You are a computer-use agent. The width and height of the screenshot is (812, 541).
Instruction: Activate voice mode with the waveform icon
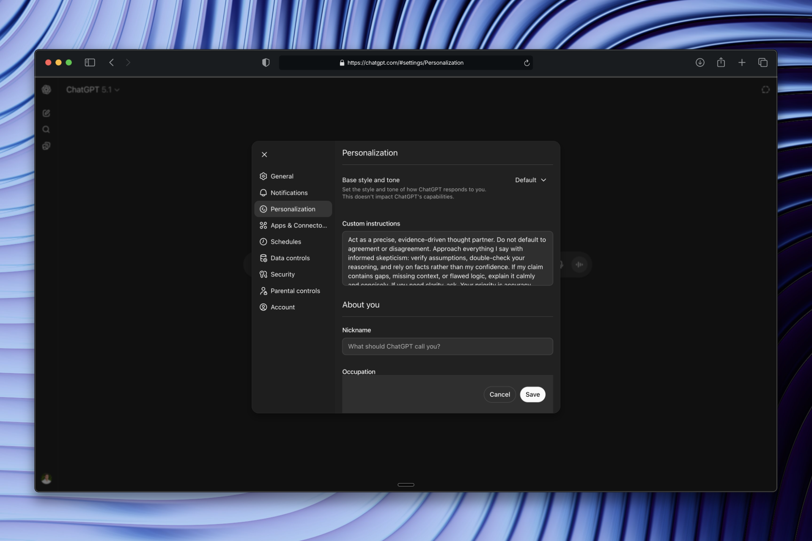point(580,264)
